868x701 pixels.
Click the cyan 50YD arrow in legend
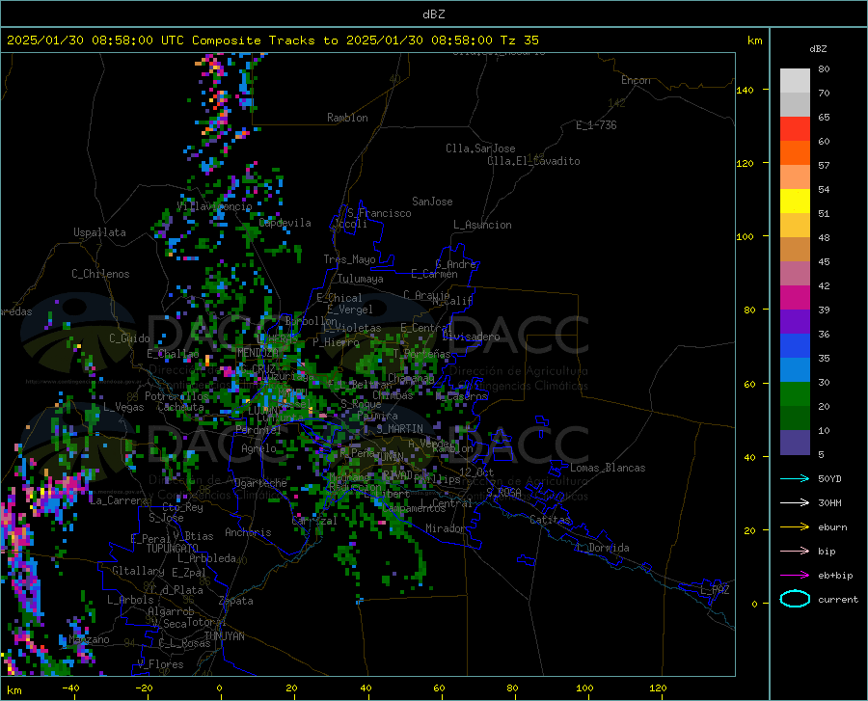click(x=795, y=478)
